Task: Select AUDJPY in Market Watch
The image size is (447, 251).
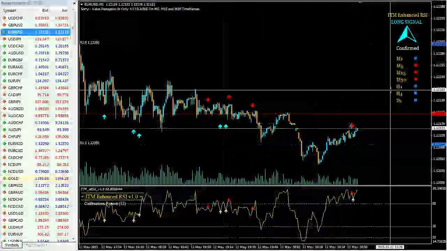Action: tap(36, 130)
